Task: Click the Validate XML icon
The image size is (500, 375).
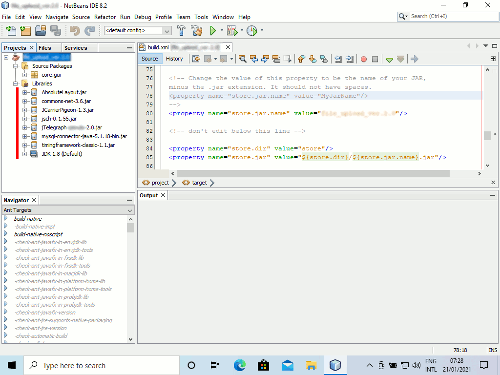Action: [x=400, y=59]
